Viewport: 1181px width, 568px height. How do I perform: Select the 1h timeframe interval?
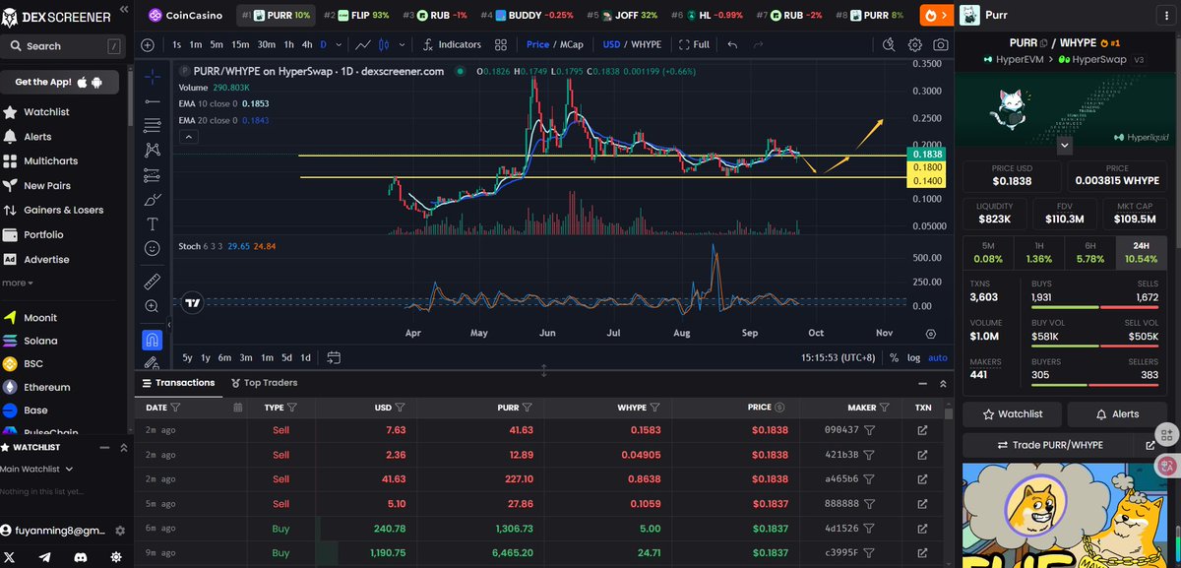click(x=288, y=44)
